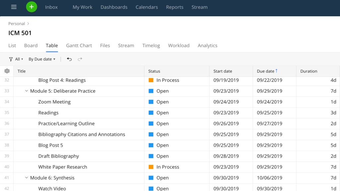This screenshot has height=191, width=340.
Task: Go to Dashboards in top navigation
Action: tap(114, 7)
